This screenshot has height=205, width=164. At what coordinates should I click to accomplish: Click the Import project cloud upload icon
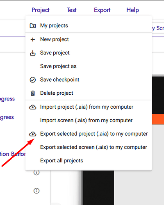pos(33,107)
